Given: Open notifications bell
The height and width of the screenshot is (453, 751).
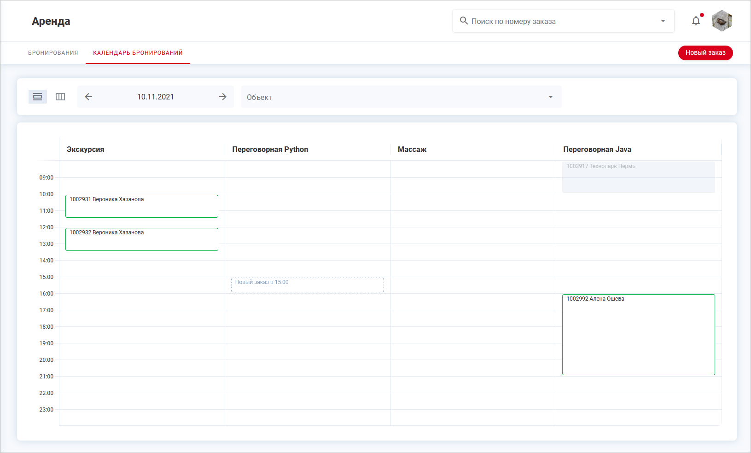Looking at the screenshot, I should click(696, 21).
